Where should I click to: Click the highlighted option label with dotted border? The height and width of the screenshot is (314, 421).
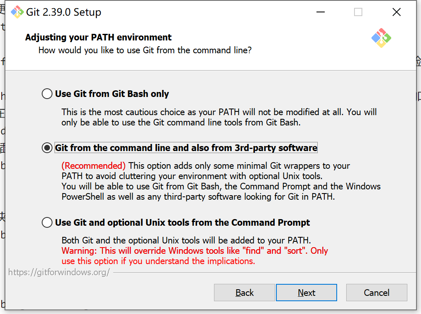(186, 148)
